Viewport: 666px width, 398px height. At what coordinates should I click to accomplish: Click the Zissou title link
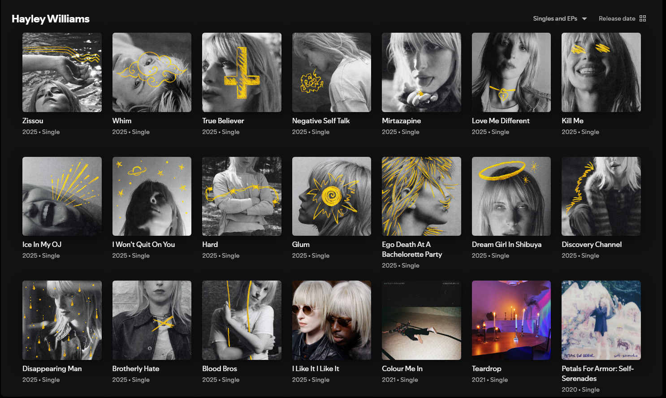[x=33, y=121]
